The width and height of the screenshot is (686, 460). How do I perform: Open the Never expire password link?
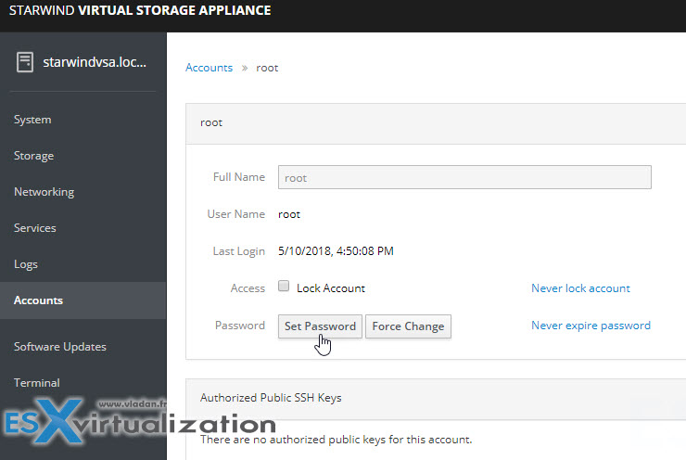591,326
